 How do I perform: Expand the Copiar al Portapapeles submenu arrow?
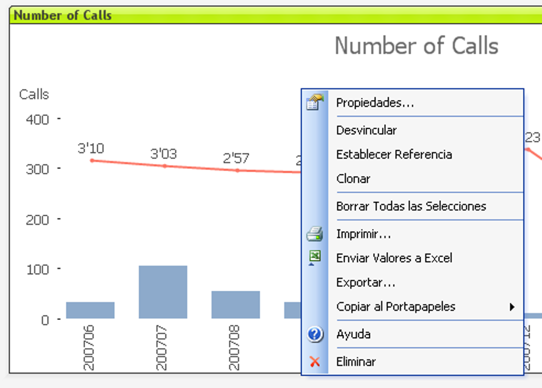point(512,307)
